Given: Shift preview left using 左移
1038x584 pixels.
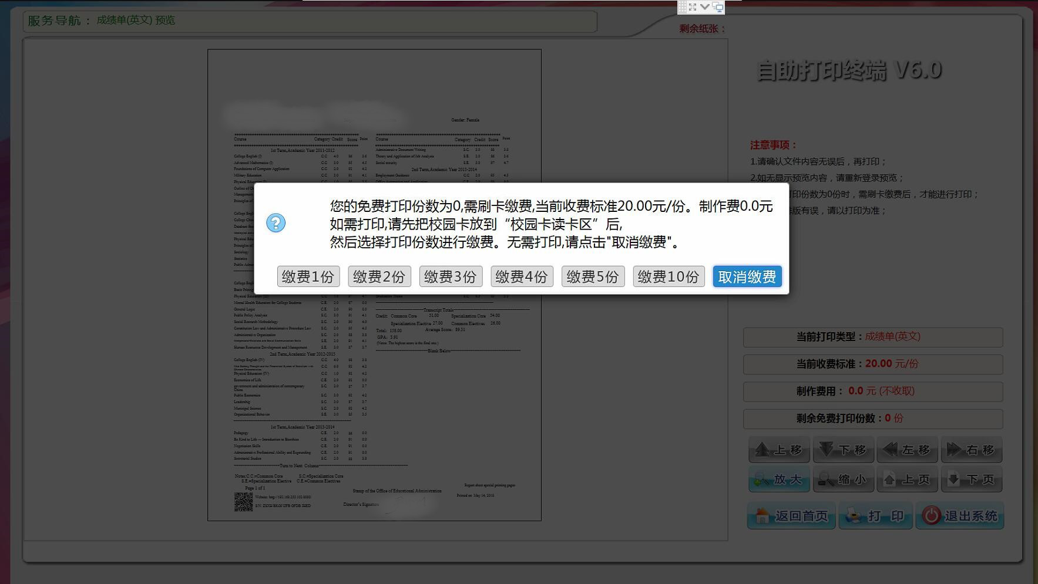Looking at the screenshot, I should point(907,450).
